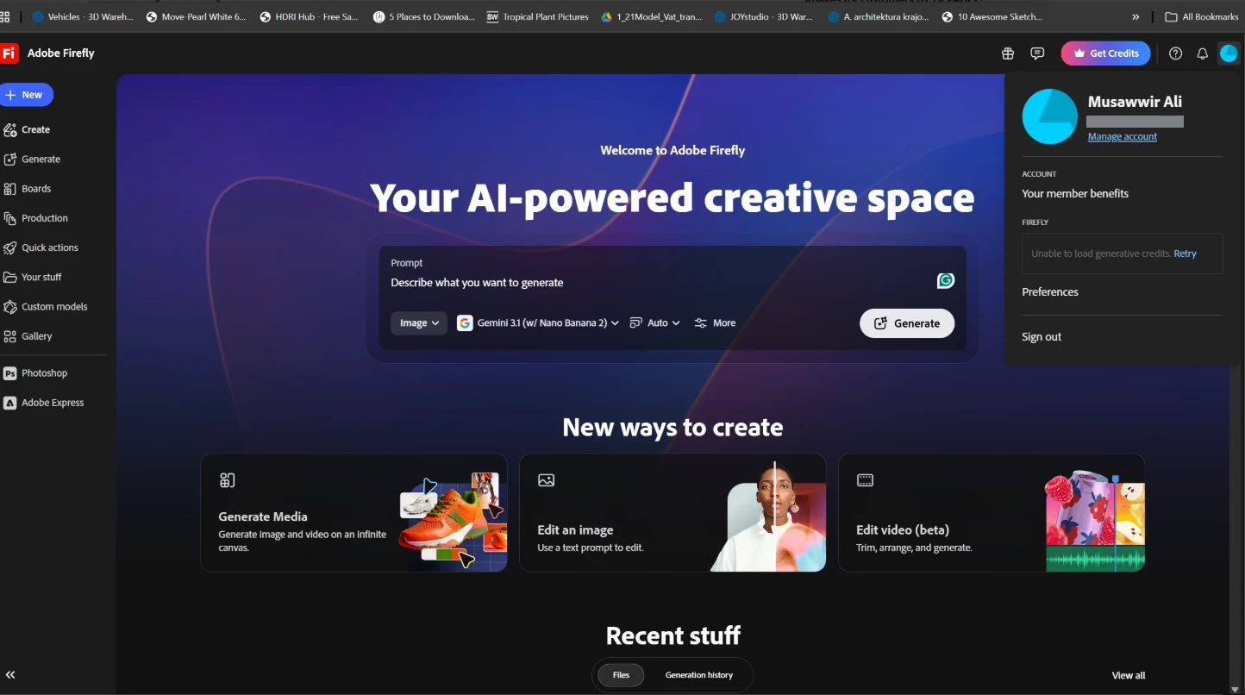Click the Adobe Firefly logo icon

pos(9,53)
